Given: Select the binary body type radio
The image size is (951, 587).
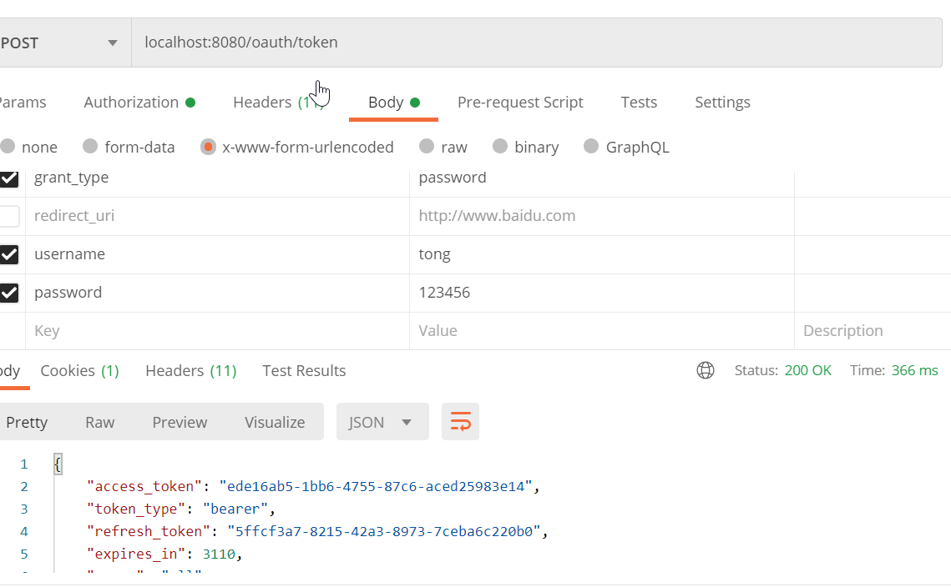Looking at the screenshot, I should click(x=501, y=147).
